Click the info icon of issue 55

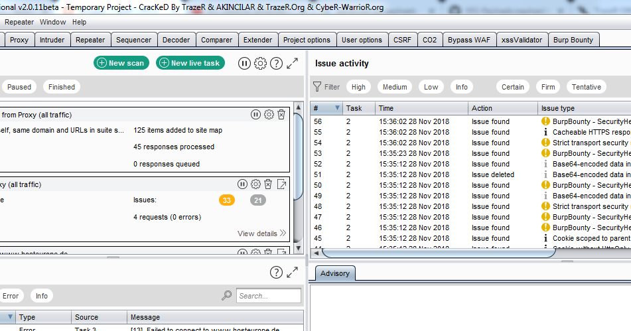coord(545,132)
